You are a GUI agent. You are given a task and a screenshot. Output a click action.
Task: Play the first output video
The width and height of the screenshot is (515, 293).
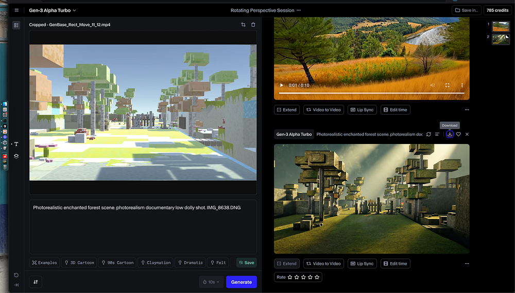point(282,85)
